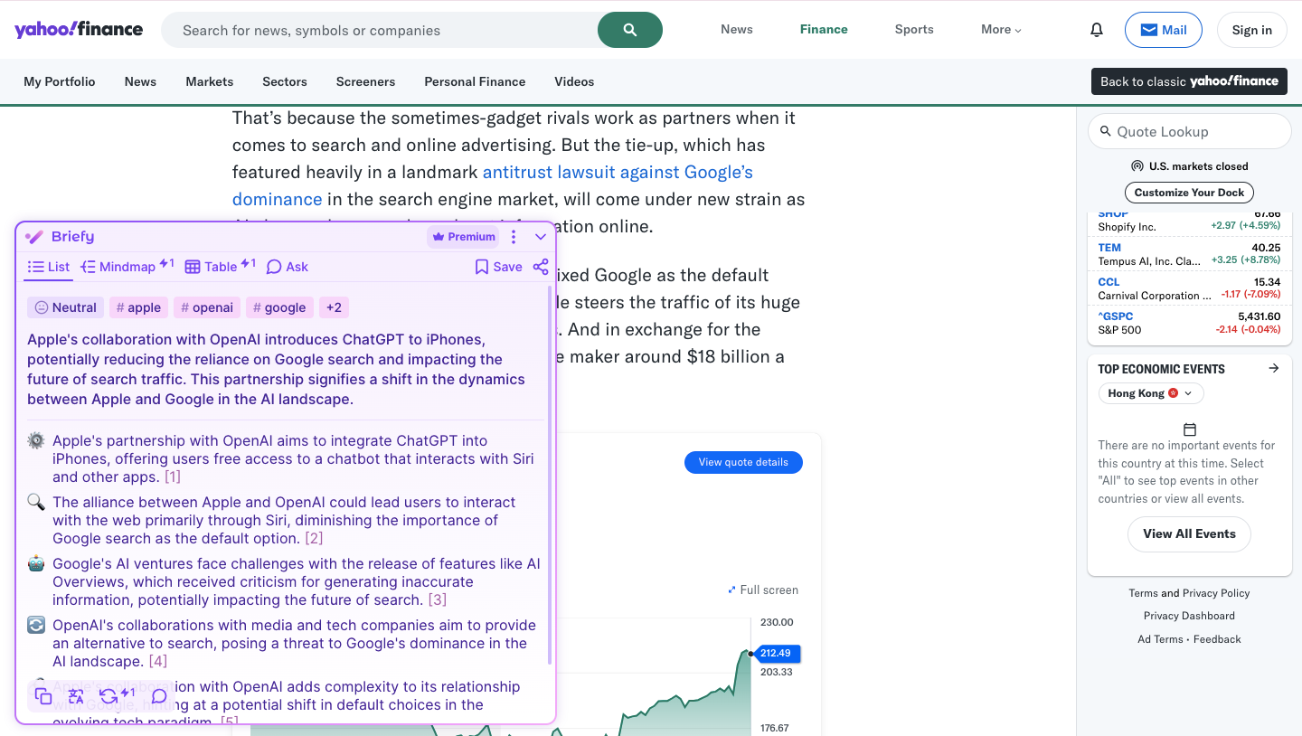Click the Briefy share icon
This screenshot has height=736, width=1302.
point(541,267)
